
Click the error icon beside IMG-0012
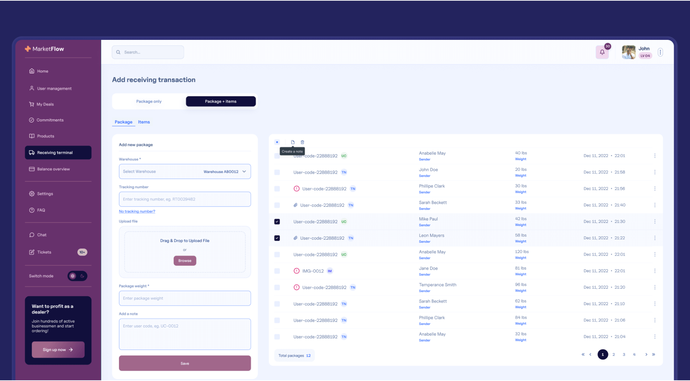tap(296, 271)
